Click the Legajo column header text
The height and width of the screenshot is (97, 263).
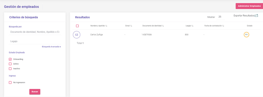188,26
